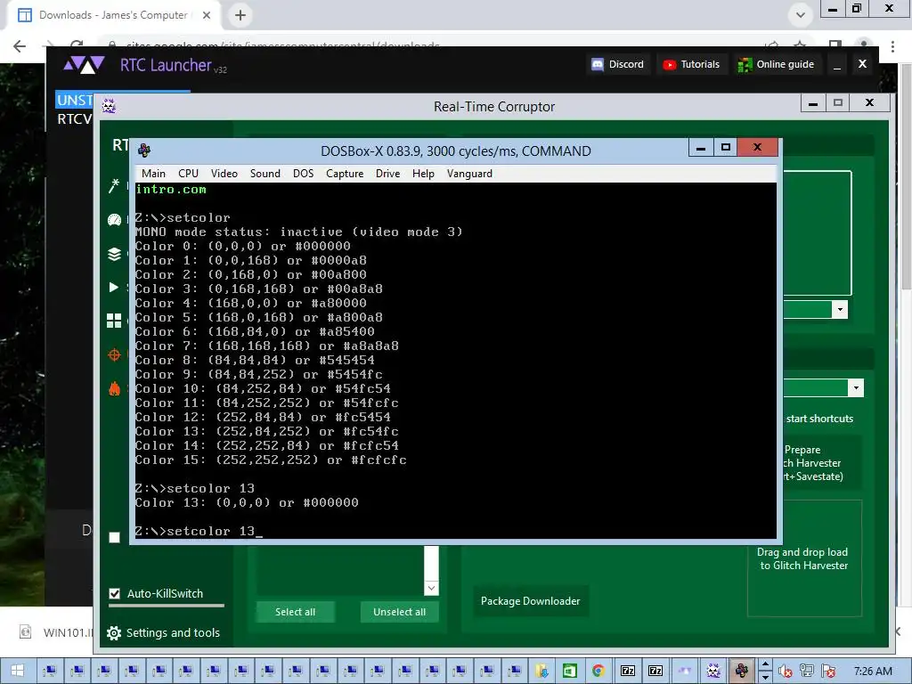Expand the upper green dropdown in RTC
Screen dimensions: 912x684
[840, 309]
